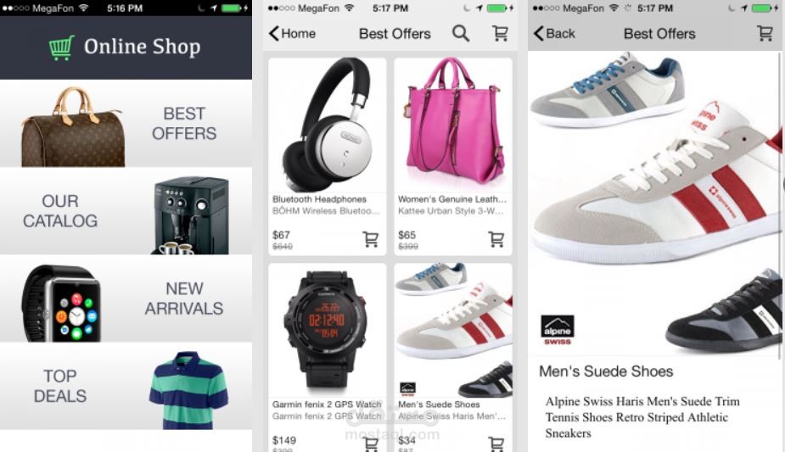The width and height of the screenshot is (785, 452).
Task: Add Garmin fenix 2 watch to cart
Action: pos(371,444)
